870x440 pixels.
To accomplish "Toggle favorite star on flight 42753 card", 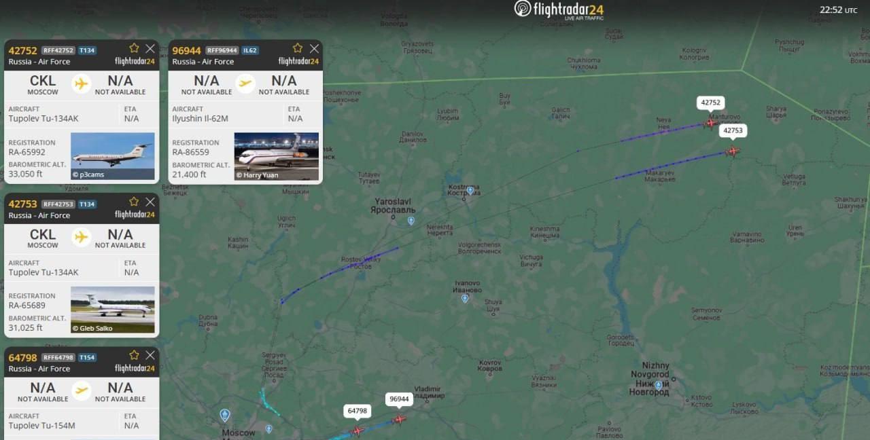I will tap(134, 202).
